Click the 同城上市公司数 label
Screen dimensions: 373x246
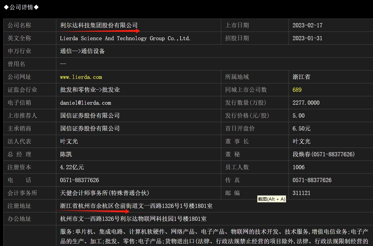(x=246, y=90)
